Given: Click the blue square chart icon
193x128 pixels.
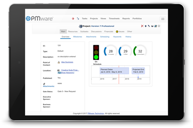Looking at the screenshot, I should (x=156, y=26).
